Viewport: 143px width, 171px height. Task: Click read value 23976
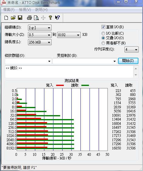tap(131, 115)
